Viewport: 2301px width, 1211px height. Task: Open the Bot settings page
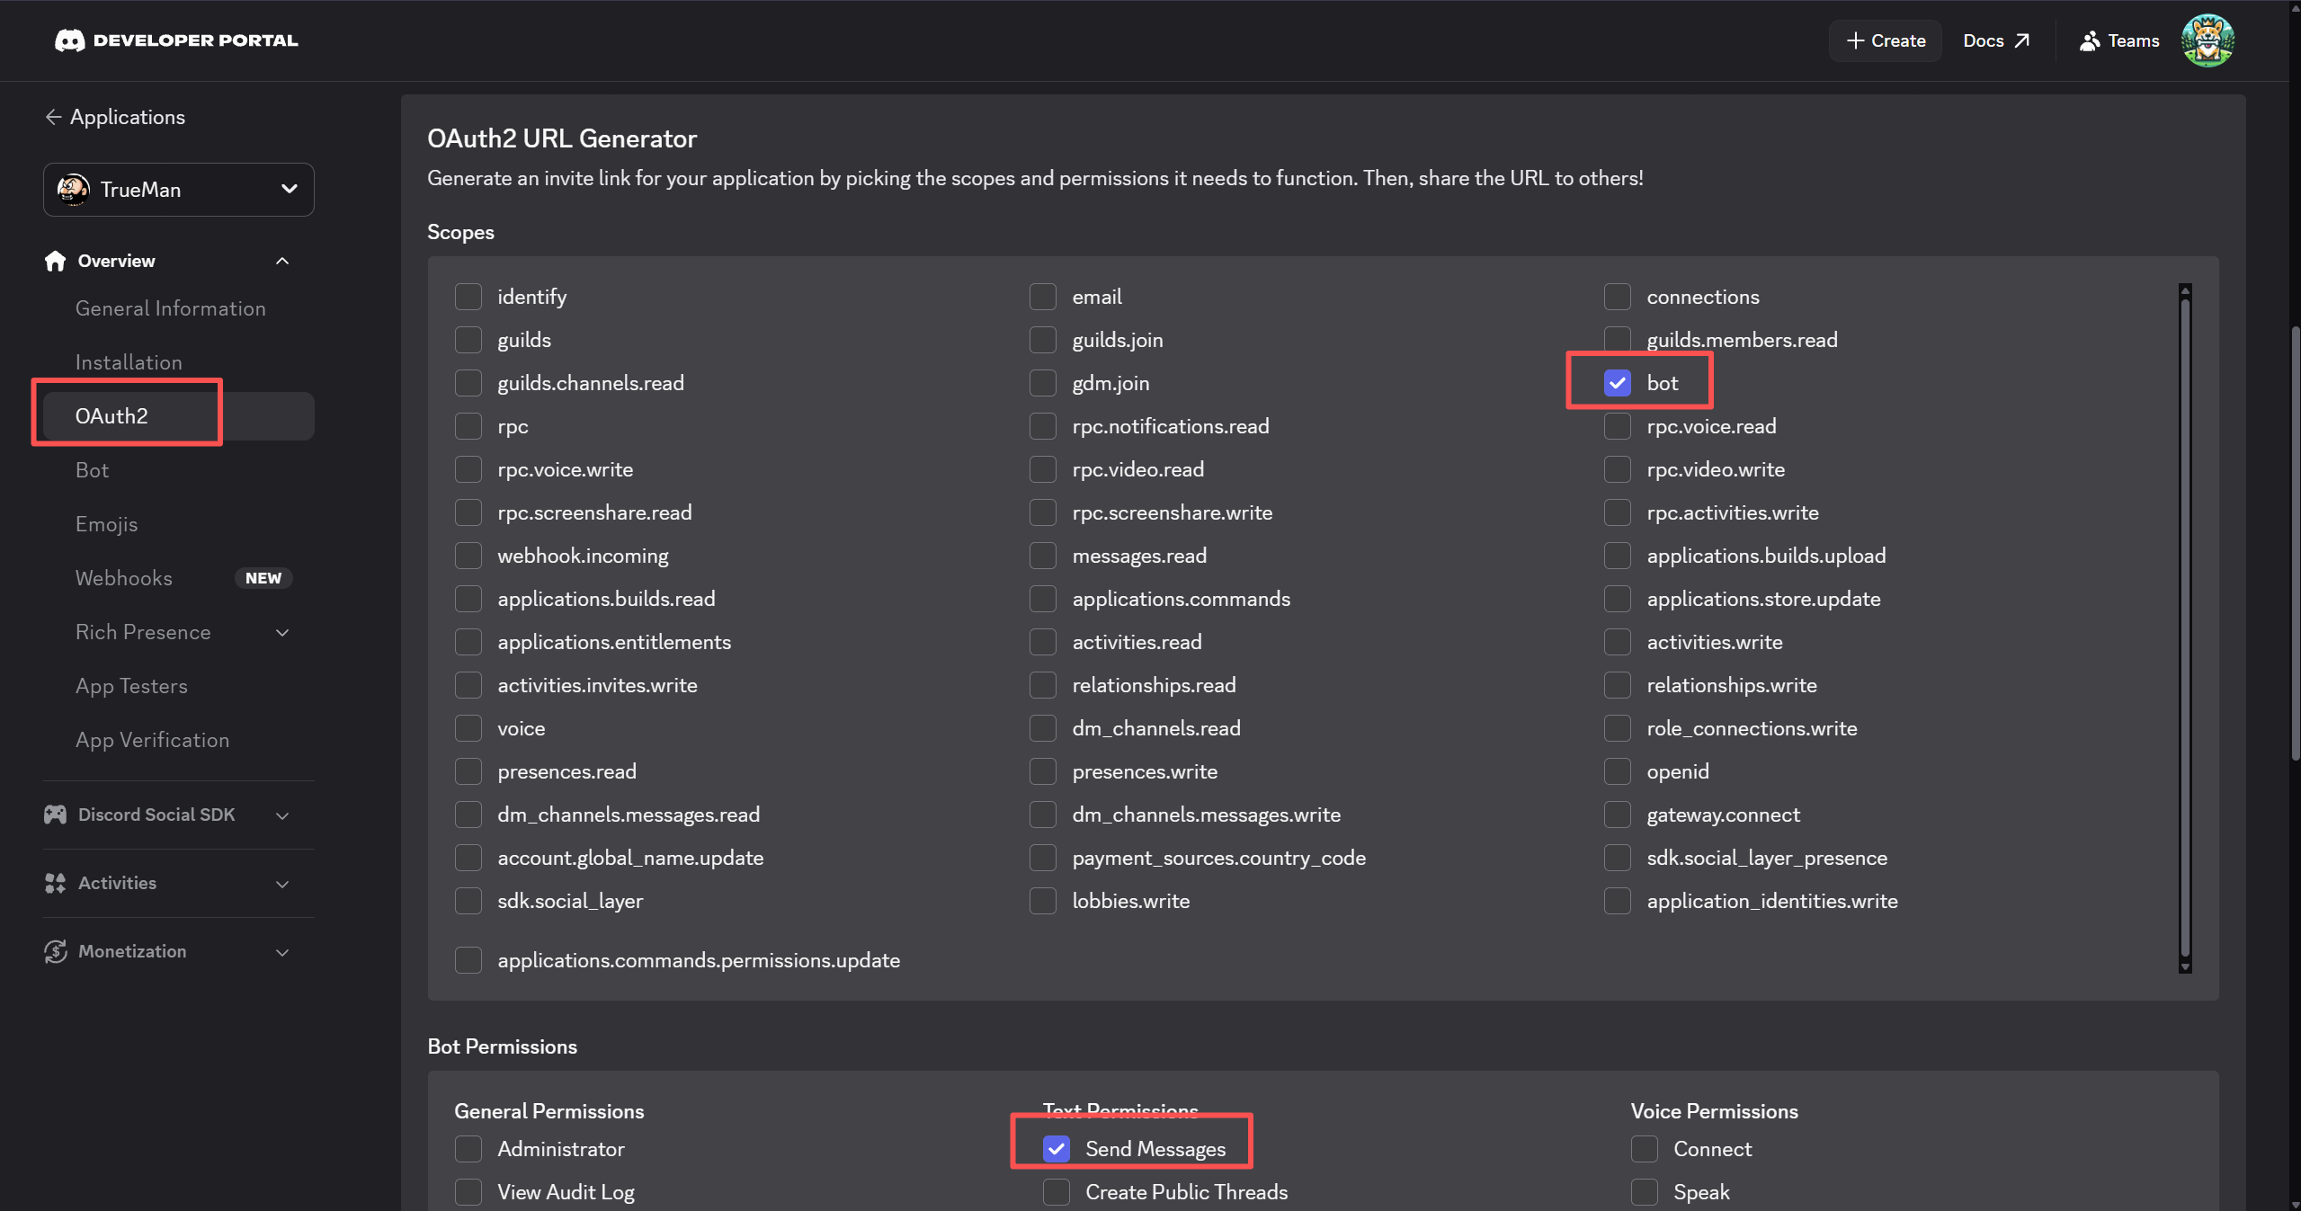pos(92,470)
